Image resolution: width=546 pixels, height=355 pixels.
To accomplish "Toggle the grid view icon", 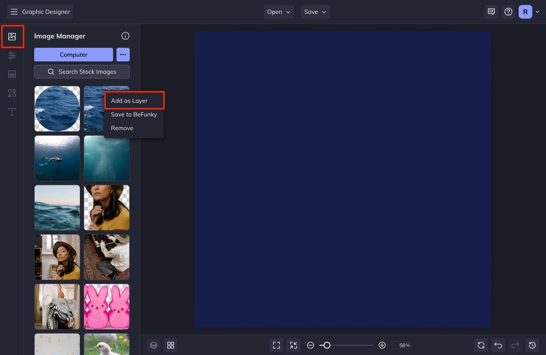I will [x=171, y=345].
